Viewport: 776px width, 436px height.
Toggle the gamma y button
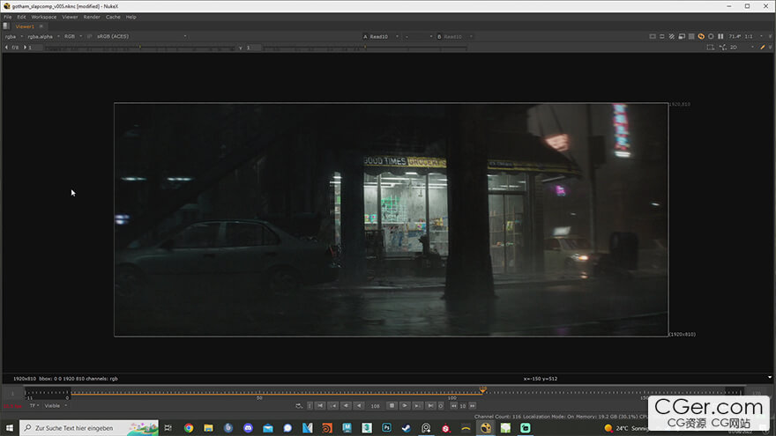[x=241, y=48]
